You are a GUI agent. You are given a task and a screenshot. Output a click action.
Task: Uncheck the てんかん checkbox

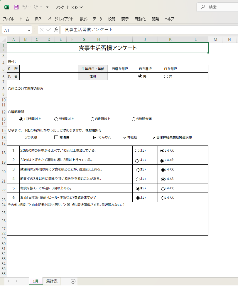(x=95, y=137)
